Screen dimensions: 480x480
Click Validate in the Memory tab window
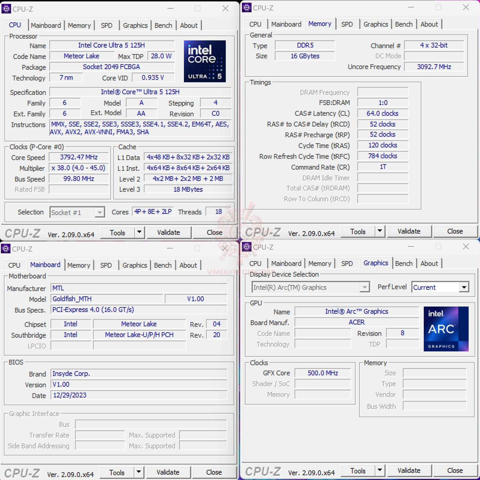[409, 231]
